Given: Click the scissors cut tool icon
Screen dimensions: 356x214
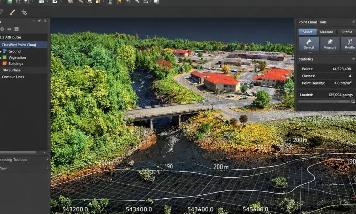Looking at the screenshot, I should click(24, 12).
